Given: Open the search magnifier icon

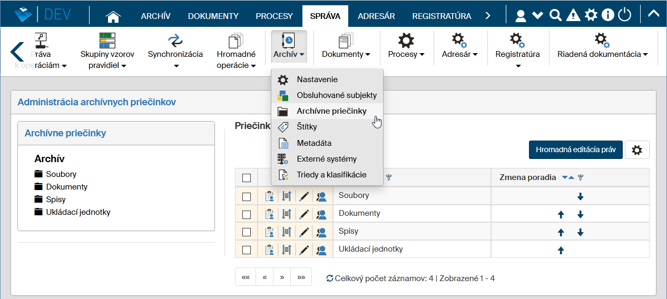Looking at the screenshot, I should (x=555, y=15).
